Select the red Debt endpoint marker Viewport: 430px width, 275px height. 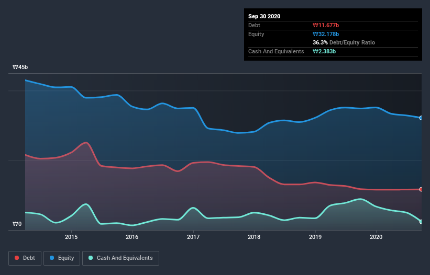pos(421,189)
